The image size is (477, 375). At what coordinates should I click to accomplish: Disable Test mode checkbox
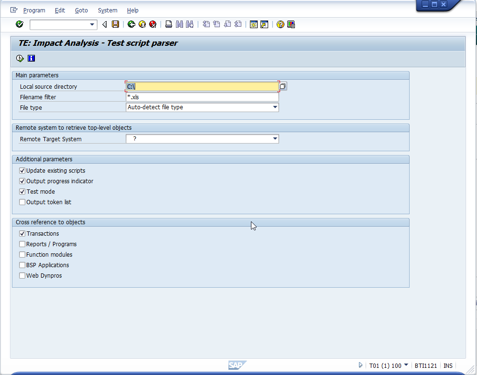22,192
